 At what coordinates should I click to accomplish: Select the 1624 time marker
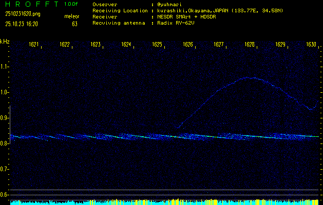click(126, 45)
